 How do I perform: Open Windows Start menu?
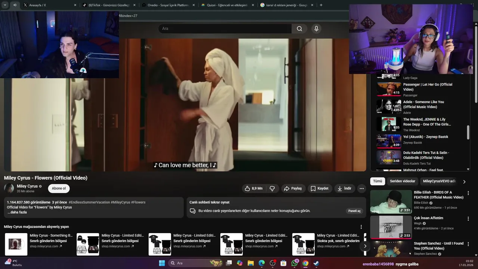pos(162,263)
